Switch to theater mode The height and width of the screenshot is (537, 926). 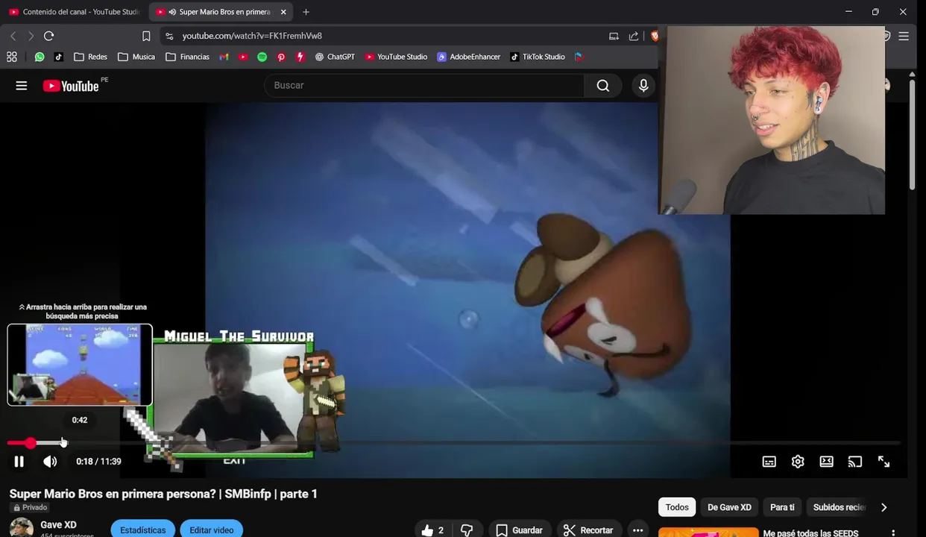pos(826,462)
